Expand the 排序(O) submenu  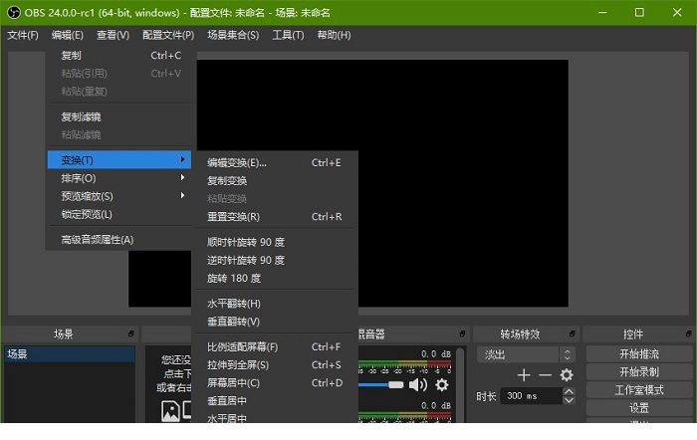point(119,178)
